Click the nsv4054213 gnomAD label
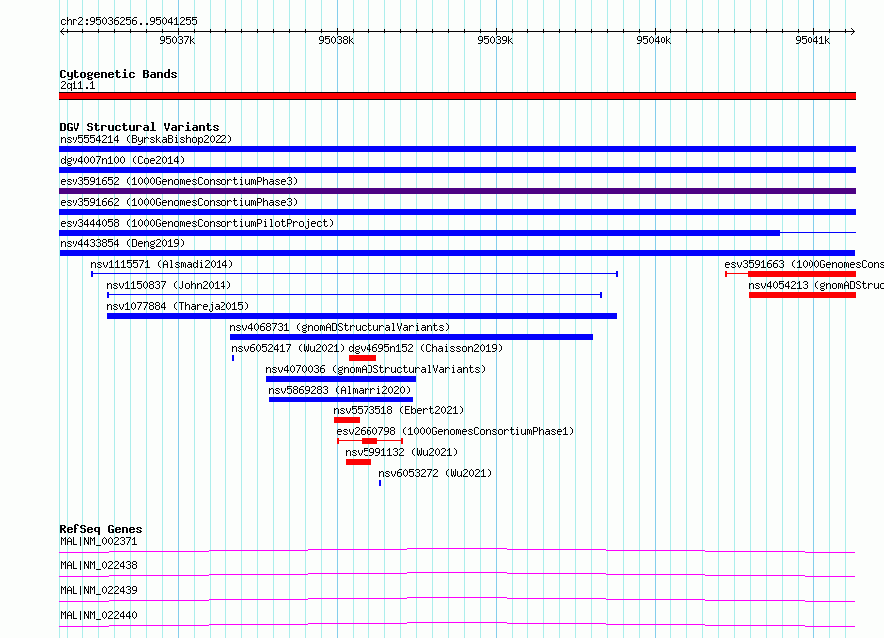Viewport: 884px width, 638px height. (x=815, y=285)
